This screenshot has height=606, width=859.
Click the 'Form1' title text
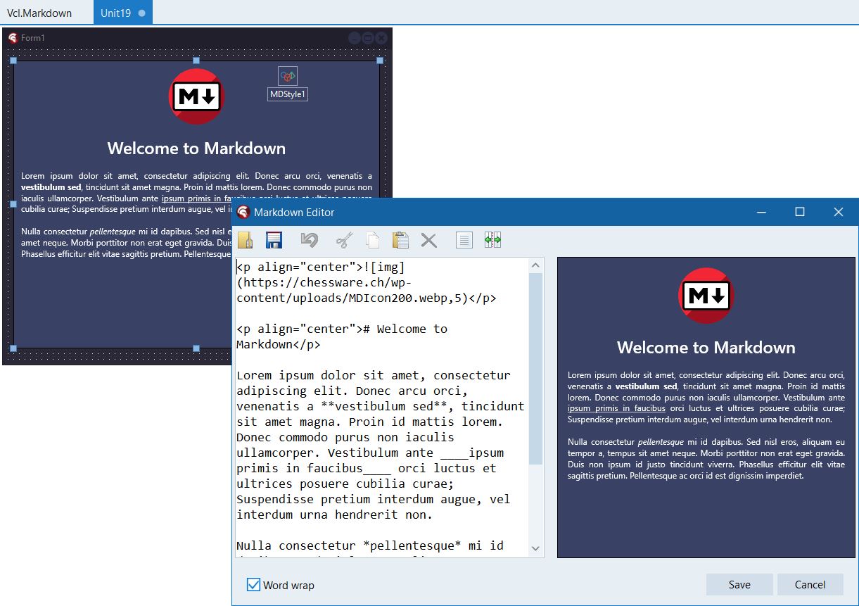[x=32, y=38]
